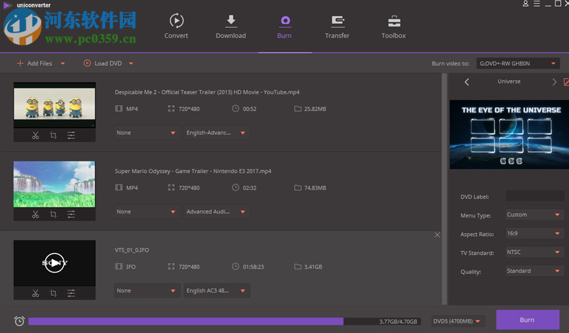
Task: Open the Download tab
Action: [231, 26]
